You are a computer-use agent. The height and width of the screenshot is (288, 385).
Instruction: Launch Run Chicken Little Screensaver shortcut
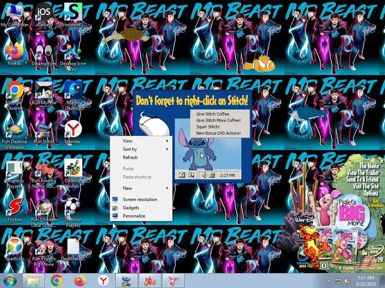click(x=44, y=213)
